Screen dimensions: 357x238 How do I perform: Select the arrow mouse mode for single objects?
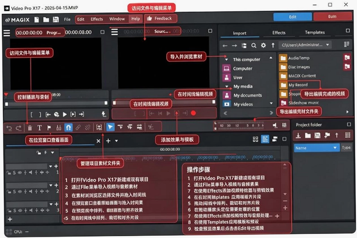pos(110,127)
